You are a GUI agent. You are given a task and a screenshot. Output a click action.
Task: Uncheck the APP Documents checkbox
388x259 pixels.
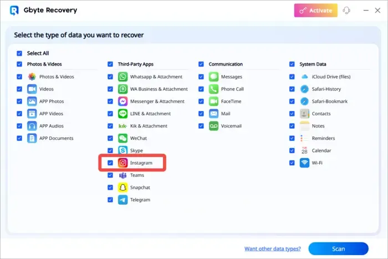tap(19, 138)
